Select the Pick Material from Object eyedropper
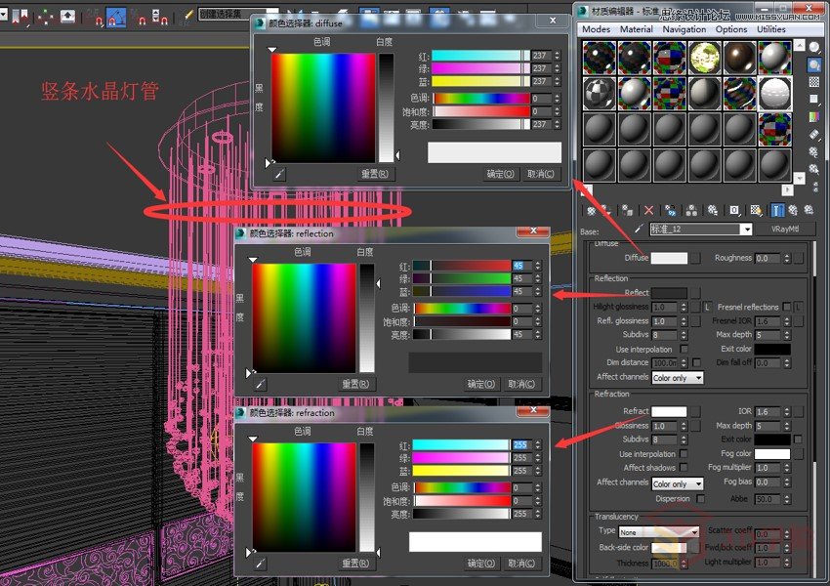 coord(639,228)
